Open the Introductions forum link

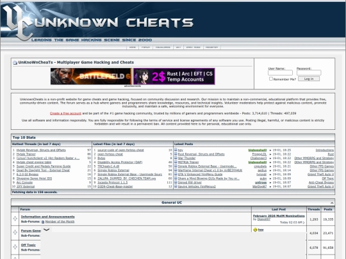tap(325, 150)
